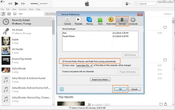Open the Store menu
Viewport: 175px width, 110px height.
pyautogui.click(x=31, y=9)
